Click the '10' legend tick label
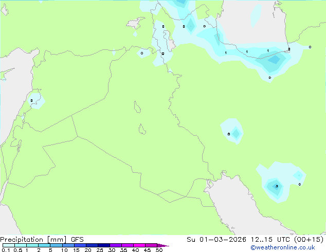The width and height of the screenshot is (326, 252). pyautogui.click(x=64, y=250)
